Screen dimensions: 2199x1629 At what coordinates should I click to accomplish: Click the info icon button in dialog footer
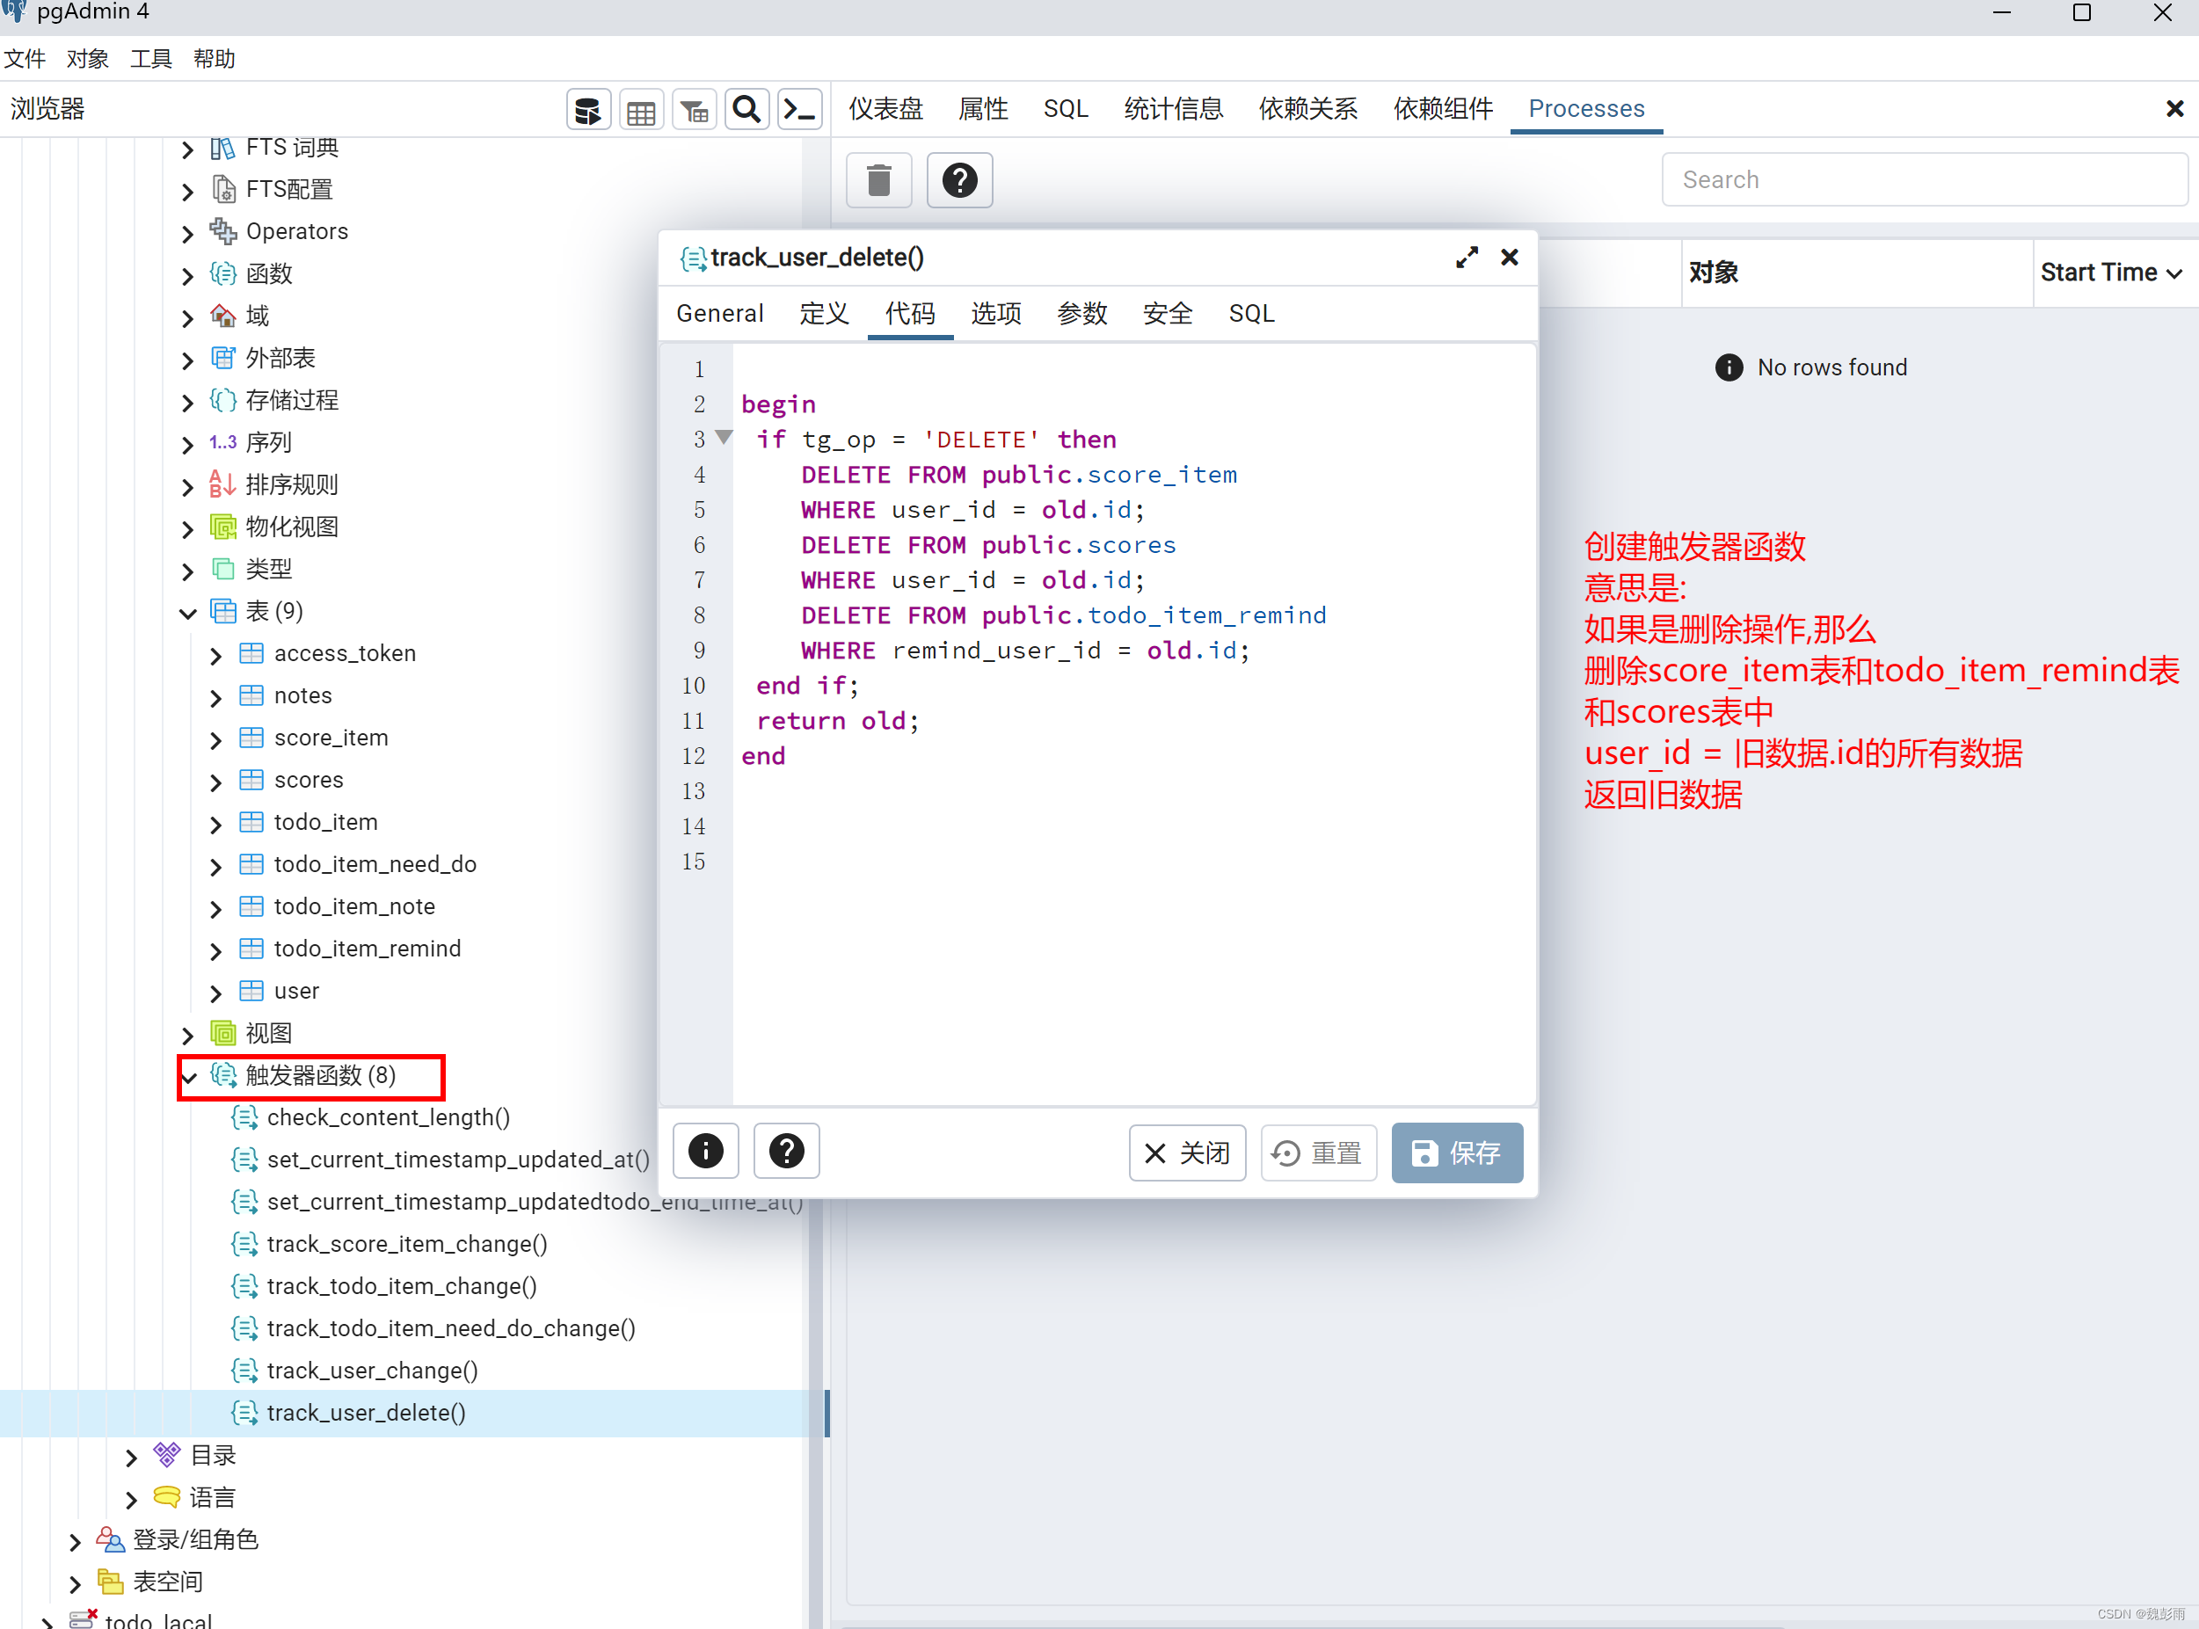[706, 1151]
